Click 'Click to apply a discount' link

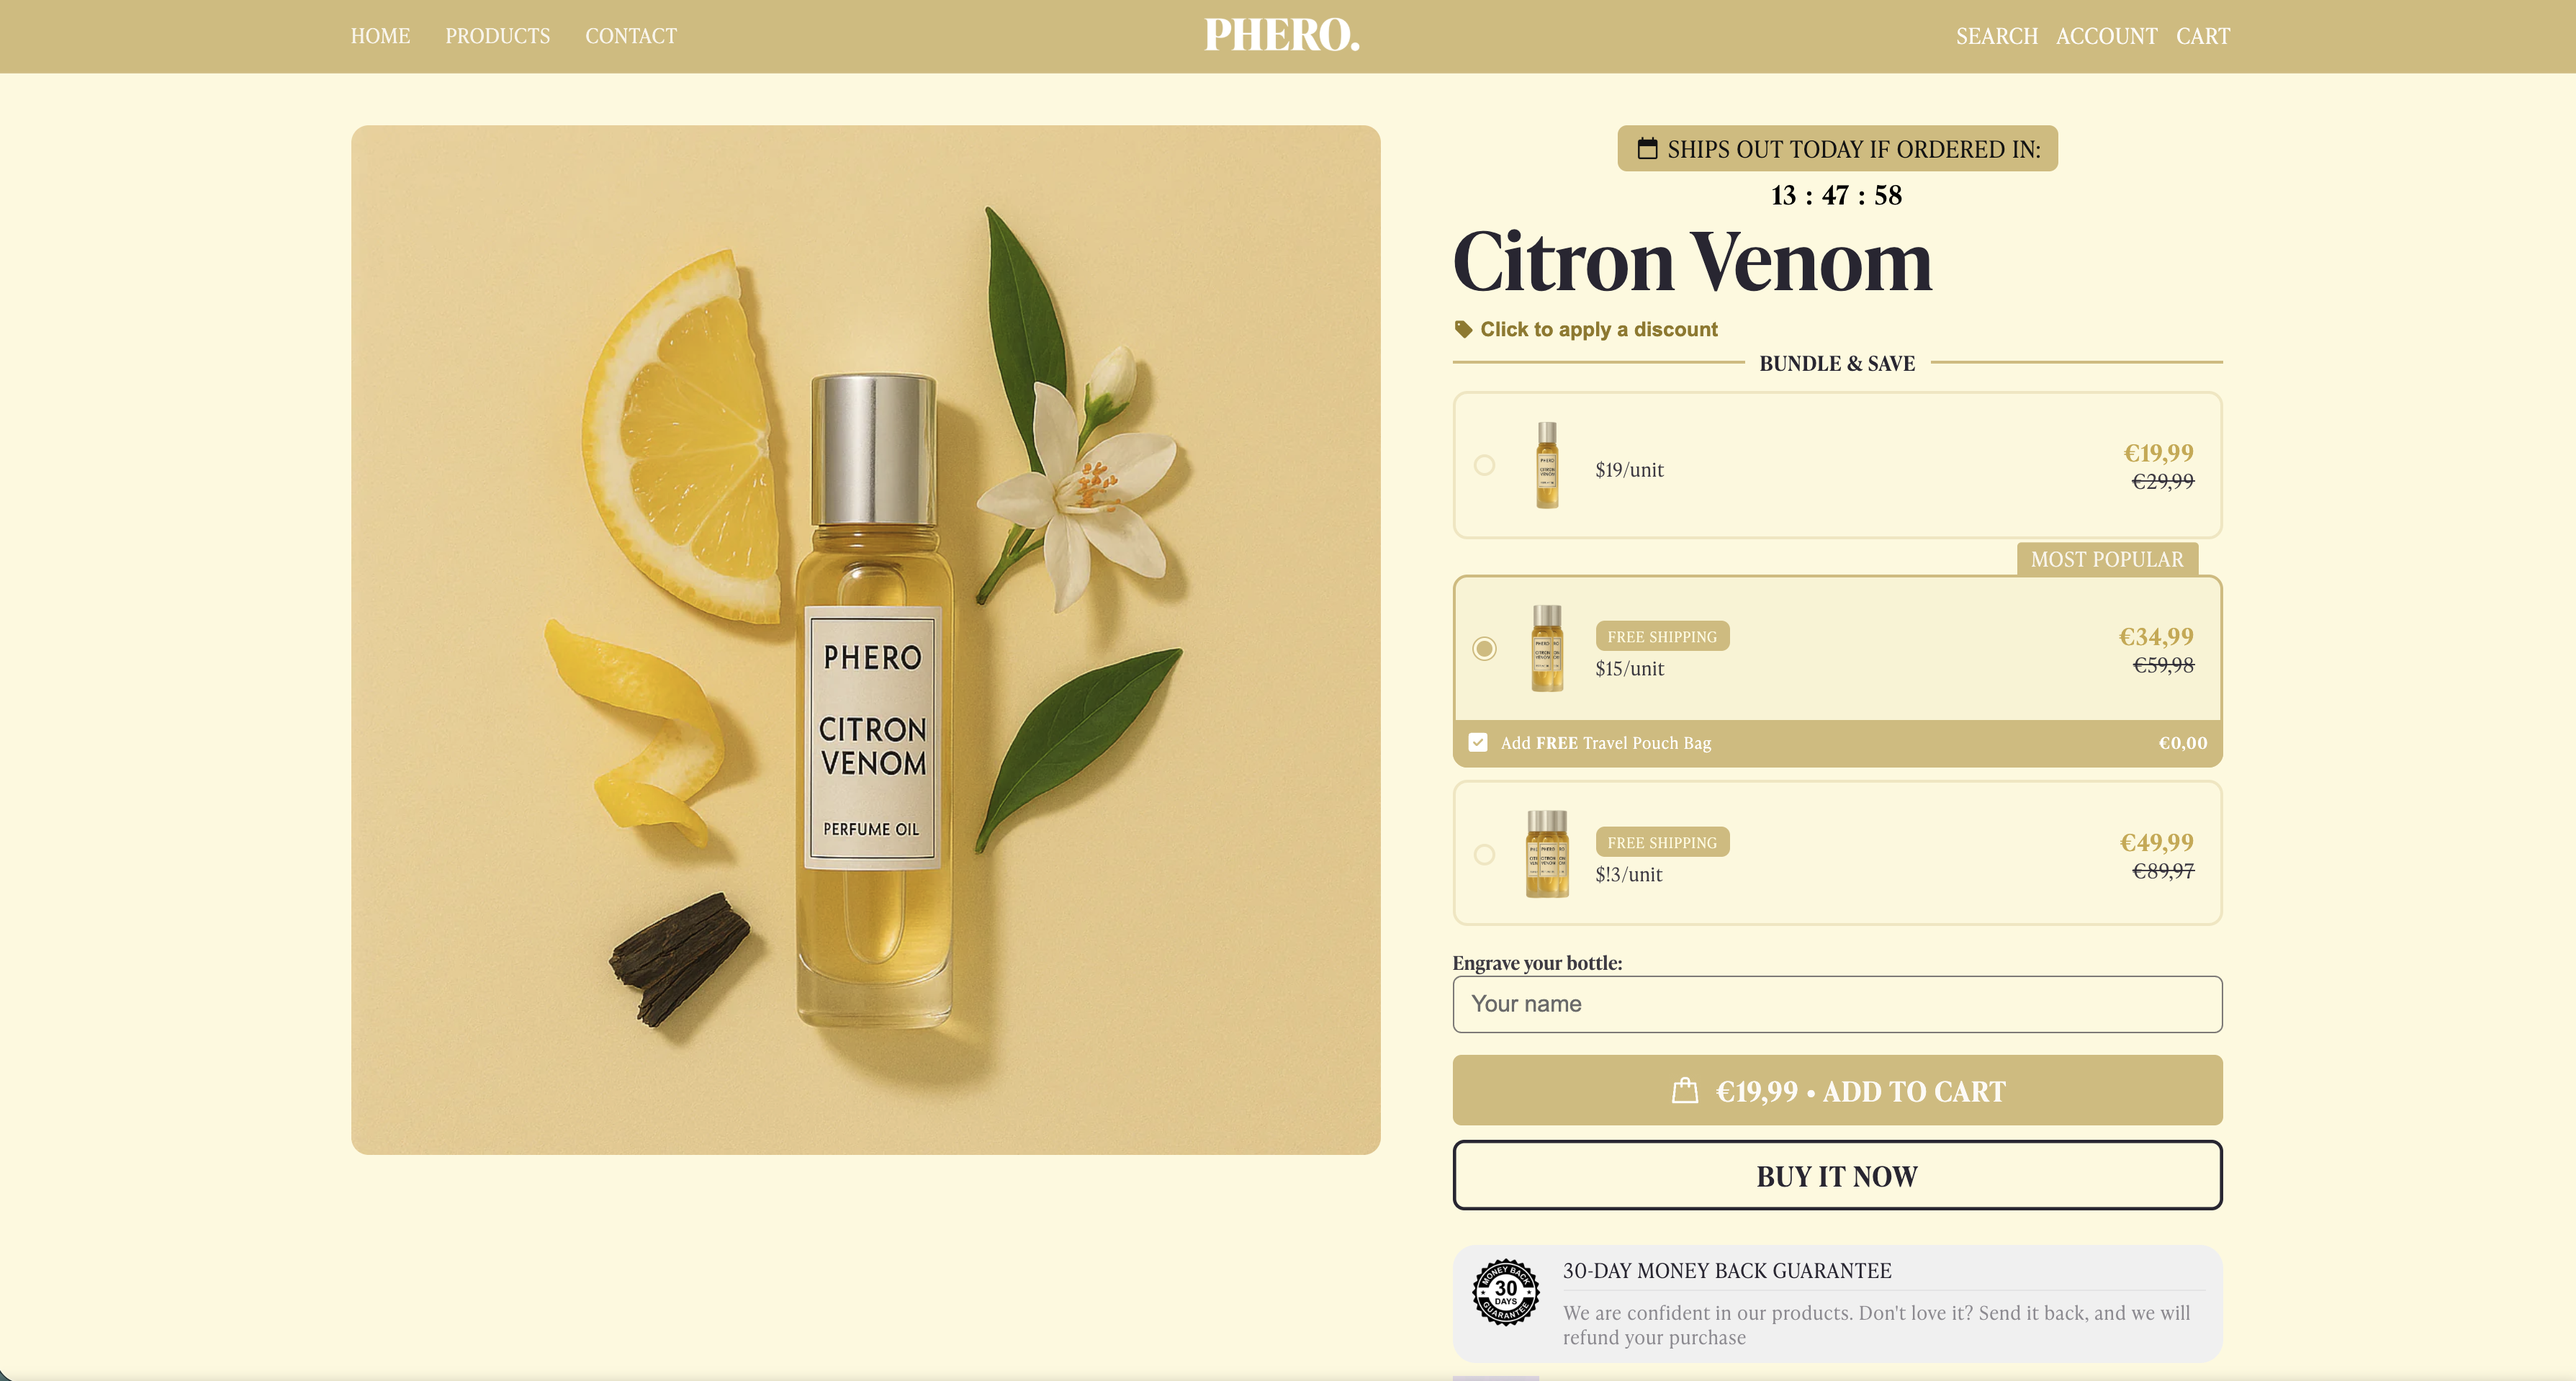point(1598,329)
